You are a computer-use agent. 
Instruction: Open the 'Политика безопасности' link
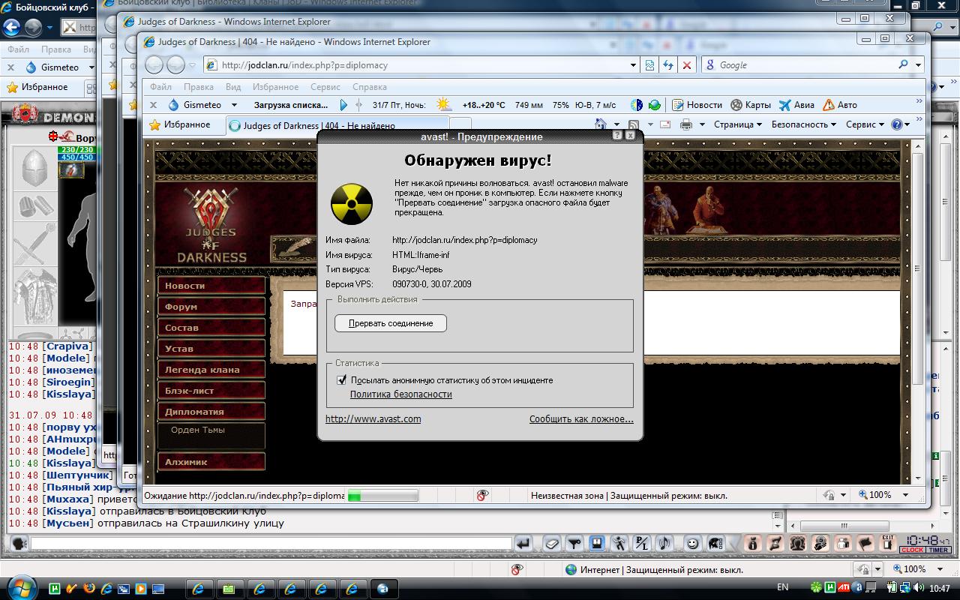tap(400, 394)
